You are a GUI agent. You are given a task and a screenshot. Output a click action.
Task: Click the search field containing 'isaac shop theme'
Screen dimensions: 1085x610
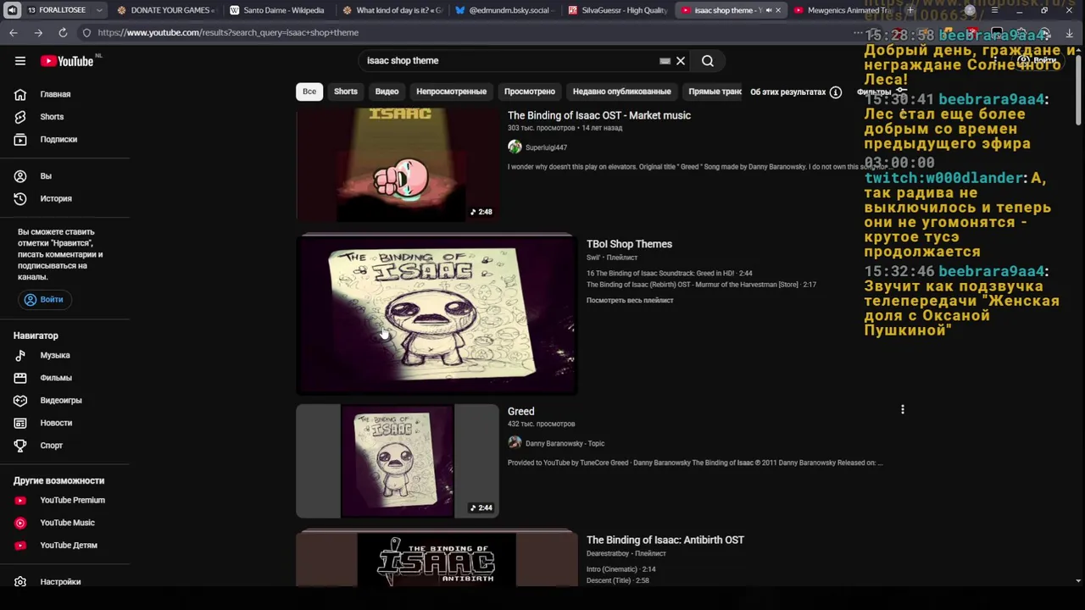coord(509,61)
